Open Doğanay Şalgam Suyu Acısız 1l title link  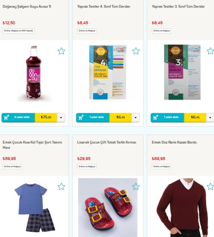(x=27, y=7)
